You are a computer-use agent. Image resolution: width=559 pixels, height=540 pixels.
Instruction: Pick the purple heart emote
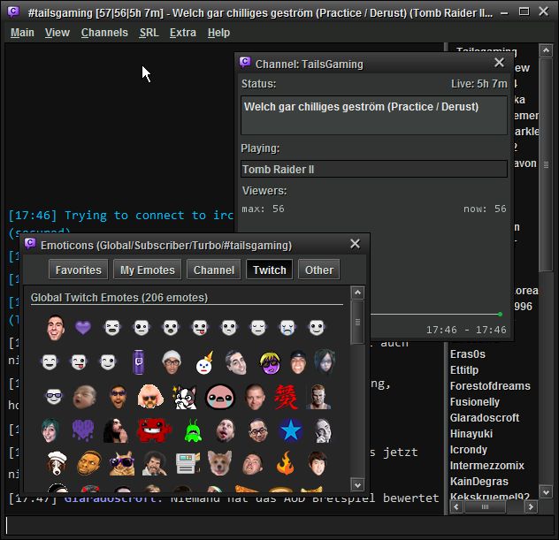click(83, 327)
